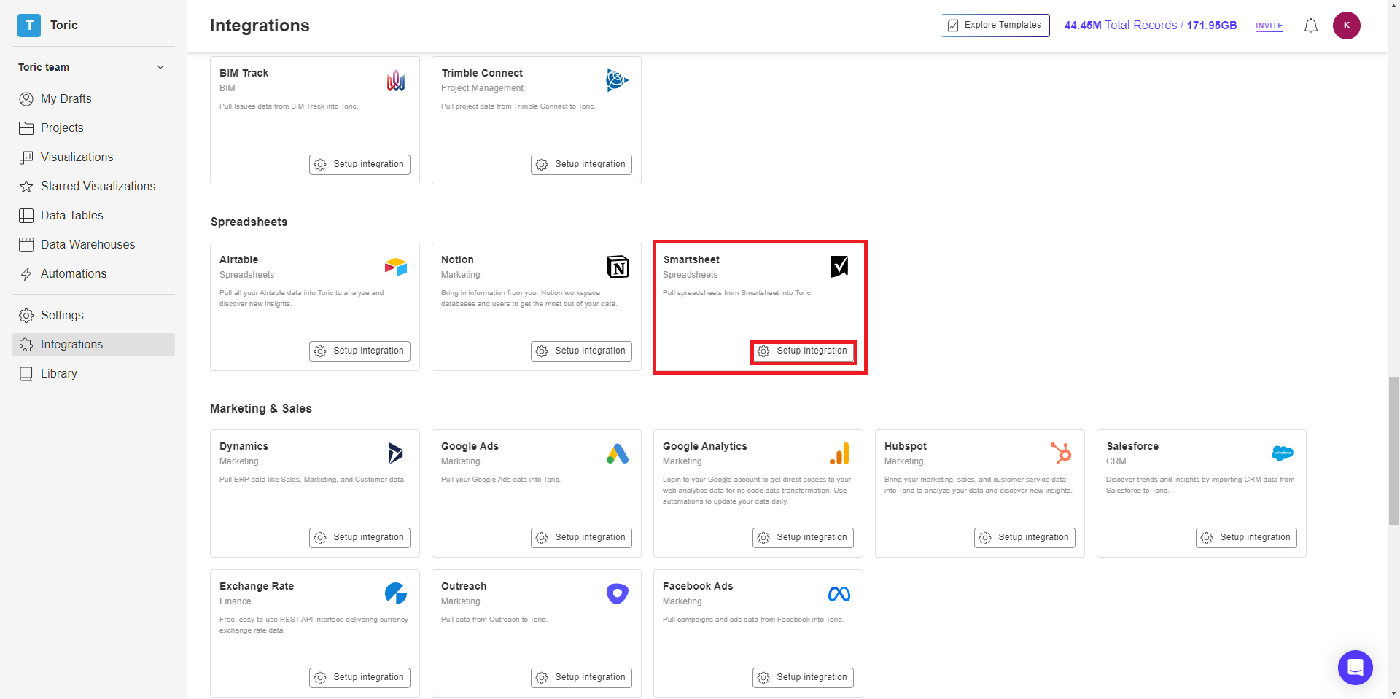Click the Projects folder icon
Image resolution: width=1400 pixels, height=699 pixels.
[x=26, y=128]
